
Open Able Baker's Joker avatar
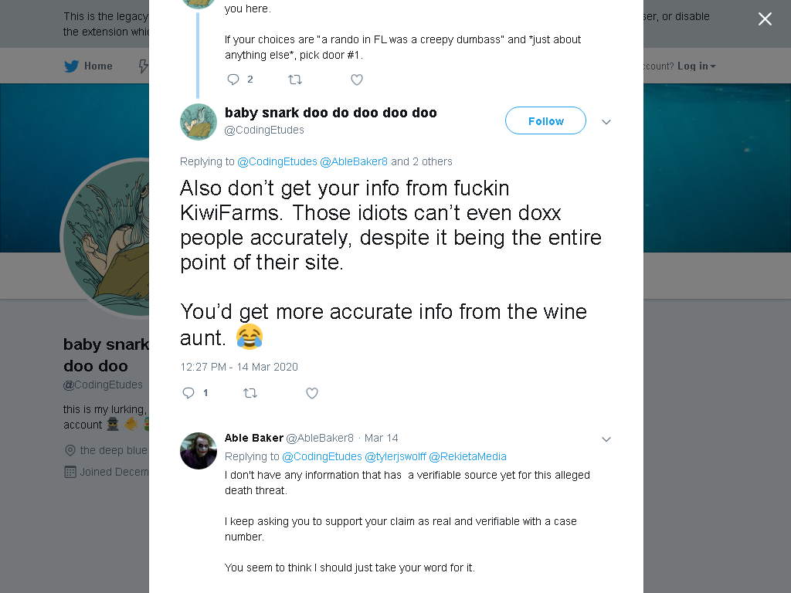[199, 451]
